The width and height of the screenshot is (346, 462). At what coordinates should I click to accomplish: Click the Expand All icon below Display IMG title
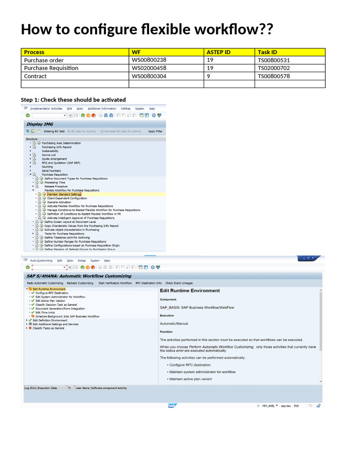[27, 131]
